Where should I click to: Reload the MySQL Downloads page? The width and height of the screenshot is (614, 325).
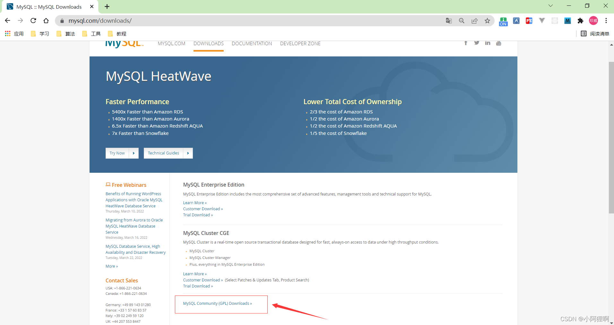[33, 21]
